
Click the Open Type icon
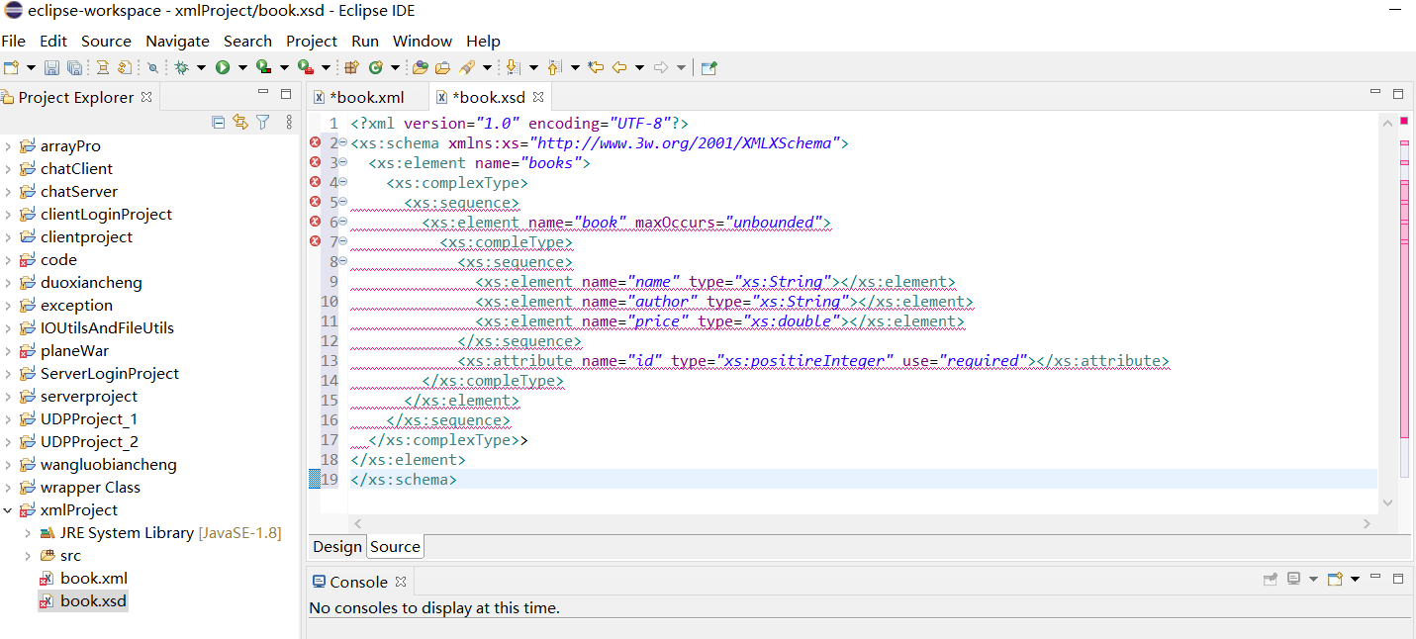click(421, 67)
